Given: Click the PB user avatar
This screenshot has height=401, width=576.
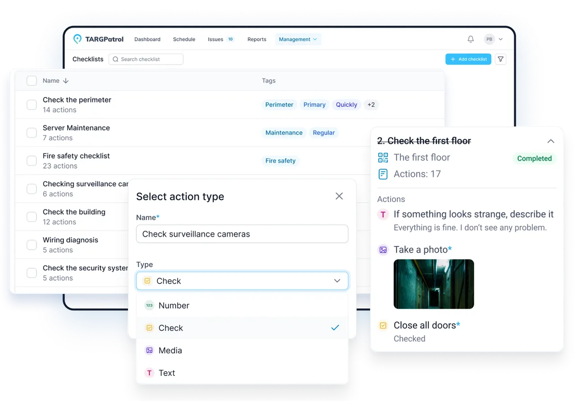Looking at the screenshot, I should (x=489, y=39).
